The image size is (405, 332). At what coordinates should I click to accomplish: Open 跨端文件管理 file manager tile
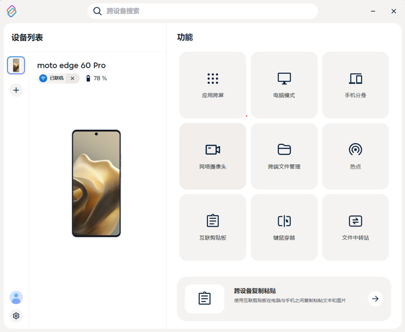point(284,156)
